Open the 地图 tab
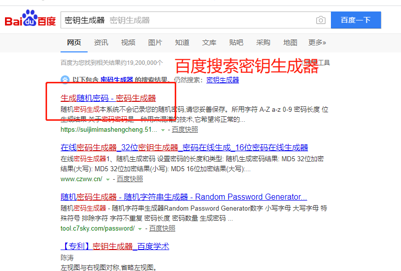Viewport: 401px width, 271px height. [290, 42]
